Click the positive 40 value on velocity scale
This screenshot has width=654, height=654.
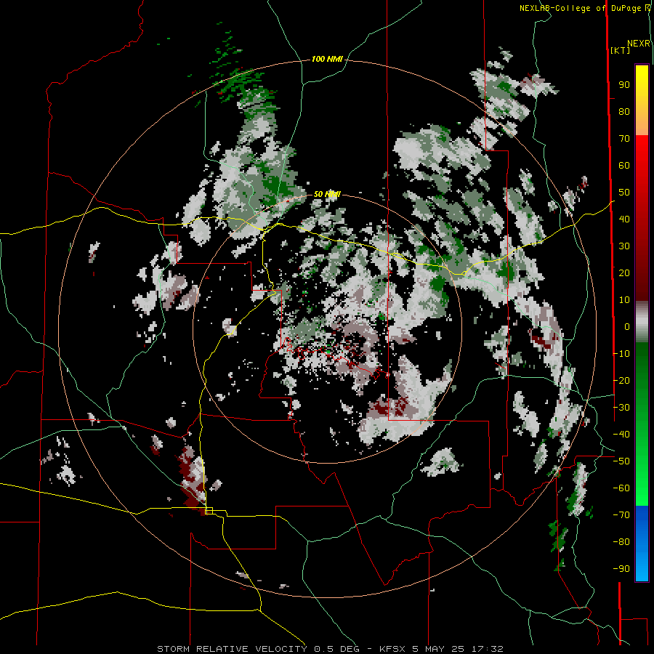point(624,219)
